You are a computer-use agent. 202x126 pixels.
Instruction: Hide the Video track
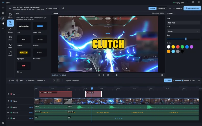click(x=8, y=101)
